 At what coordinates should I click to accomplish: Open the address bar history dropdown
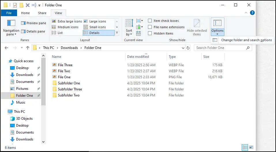coord(183,48)
